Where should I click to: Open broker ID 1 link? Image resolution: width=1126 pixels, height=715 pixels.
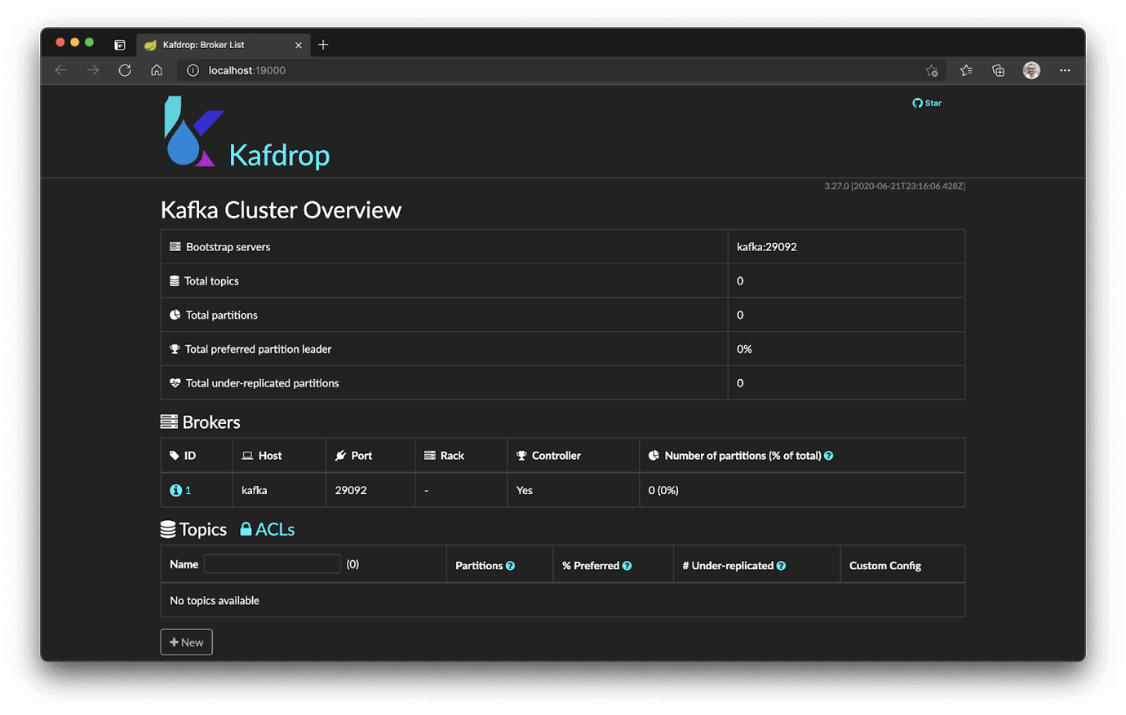(x=188, y=490)
